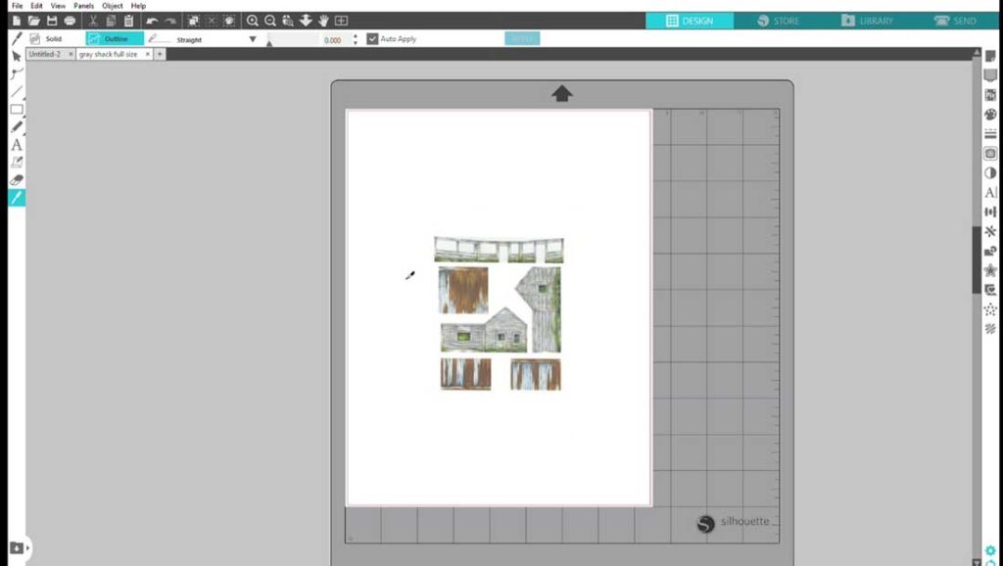Open the Fill color palette panel icon
Viewport: 1003px width, 566px height.
[990, 115]
